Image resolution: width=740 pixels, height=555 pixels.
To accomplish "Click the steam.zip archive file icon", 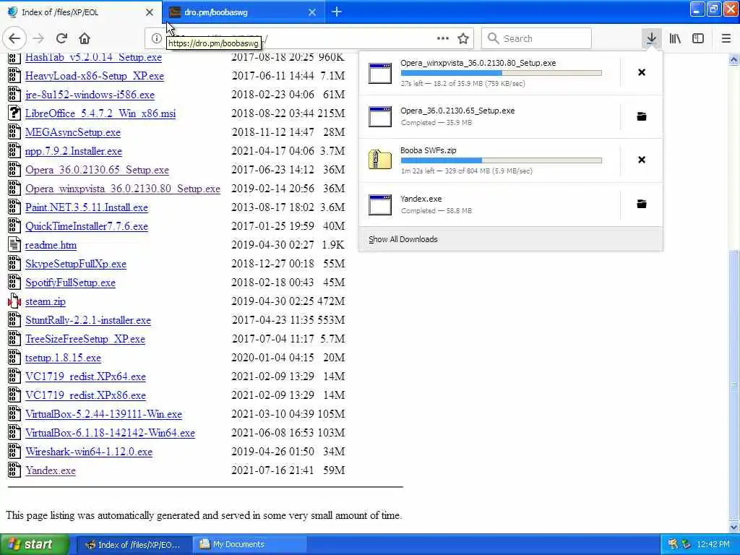I will tap(14, 301).
